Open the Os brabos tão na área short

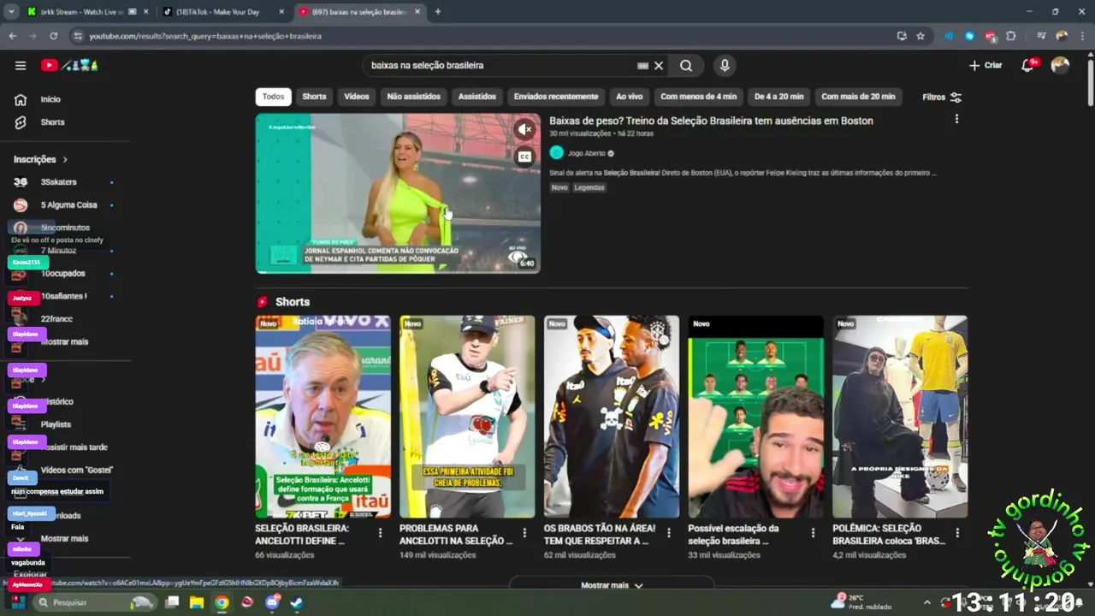pyautogui.click(x=612, y=417)
